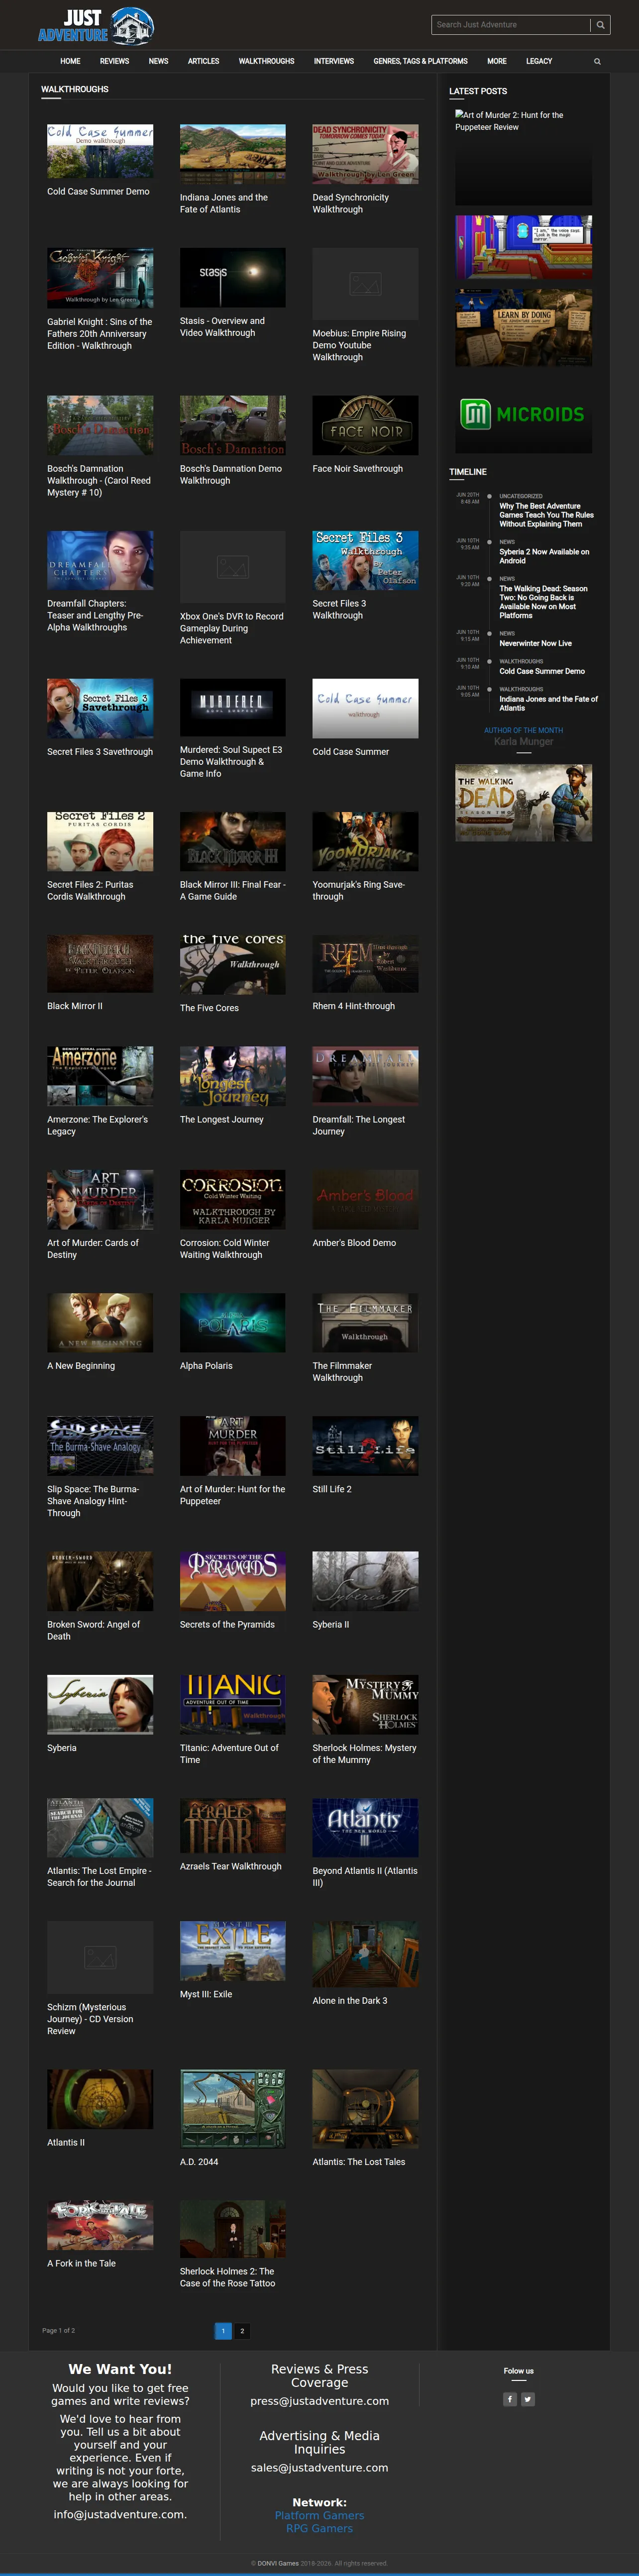The height and width of the screenshot is (2576, 639).
Task: Click the sales@justadventure.com email link
Action: [x=319, y=2467]
